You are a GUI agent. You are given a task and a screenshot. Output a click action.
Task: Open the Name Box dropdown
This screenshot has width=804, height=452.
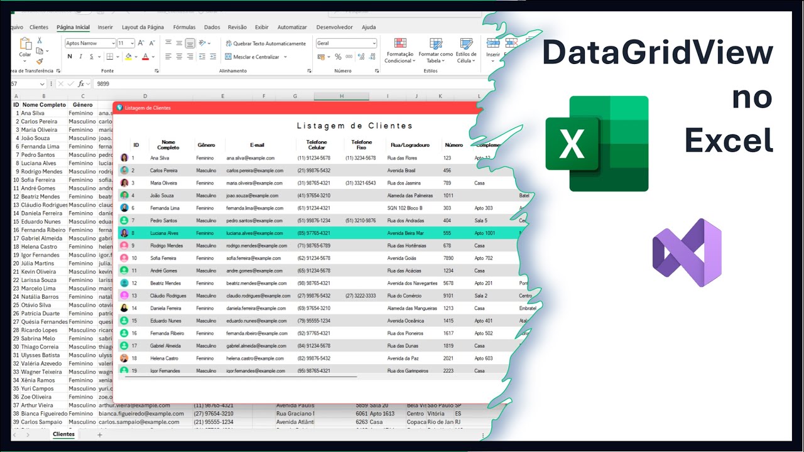coord(42,83)
